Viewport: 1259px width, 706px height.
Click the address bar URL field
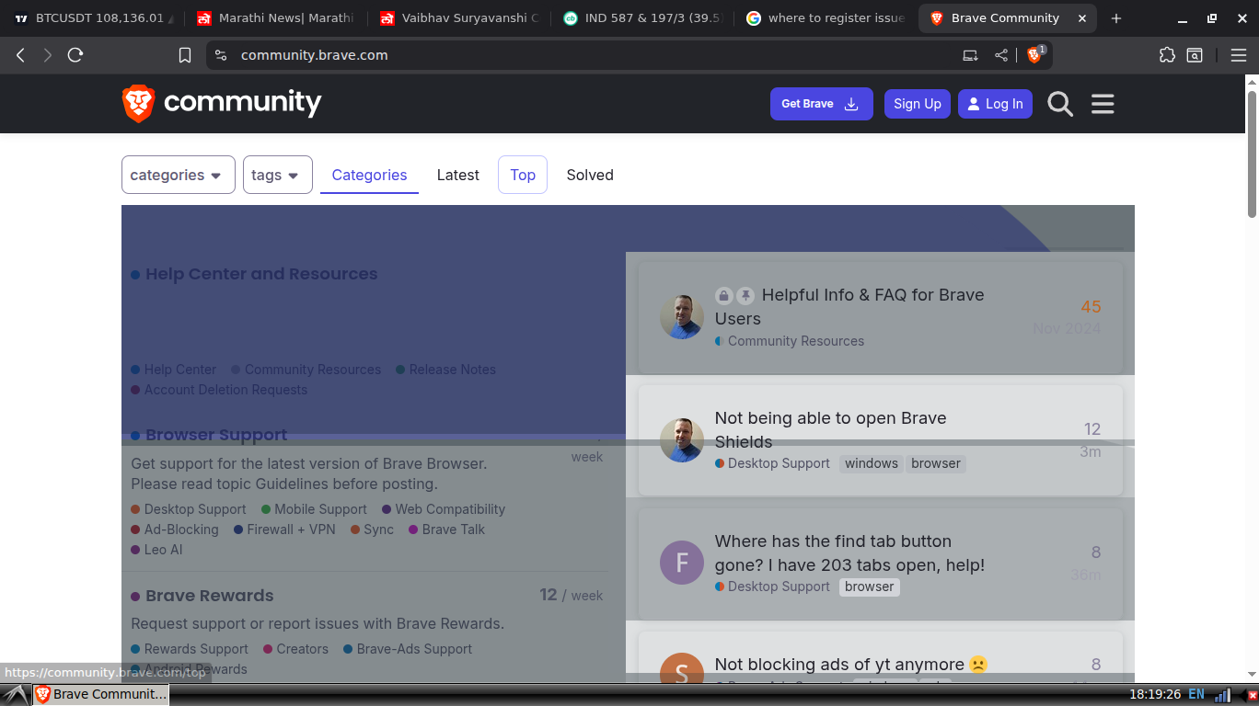coord(589,55)
